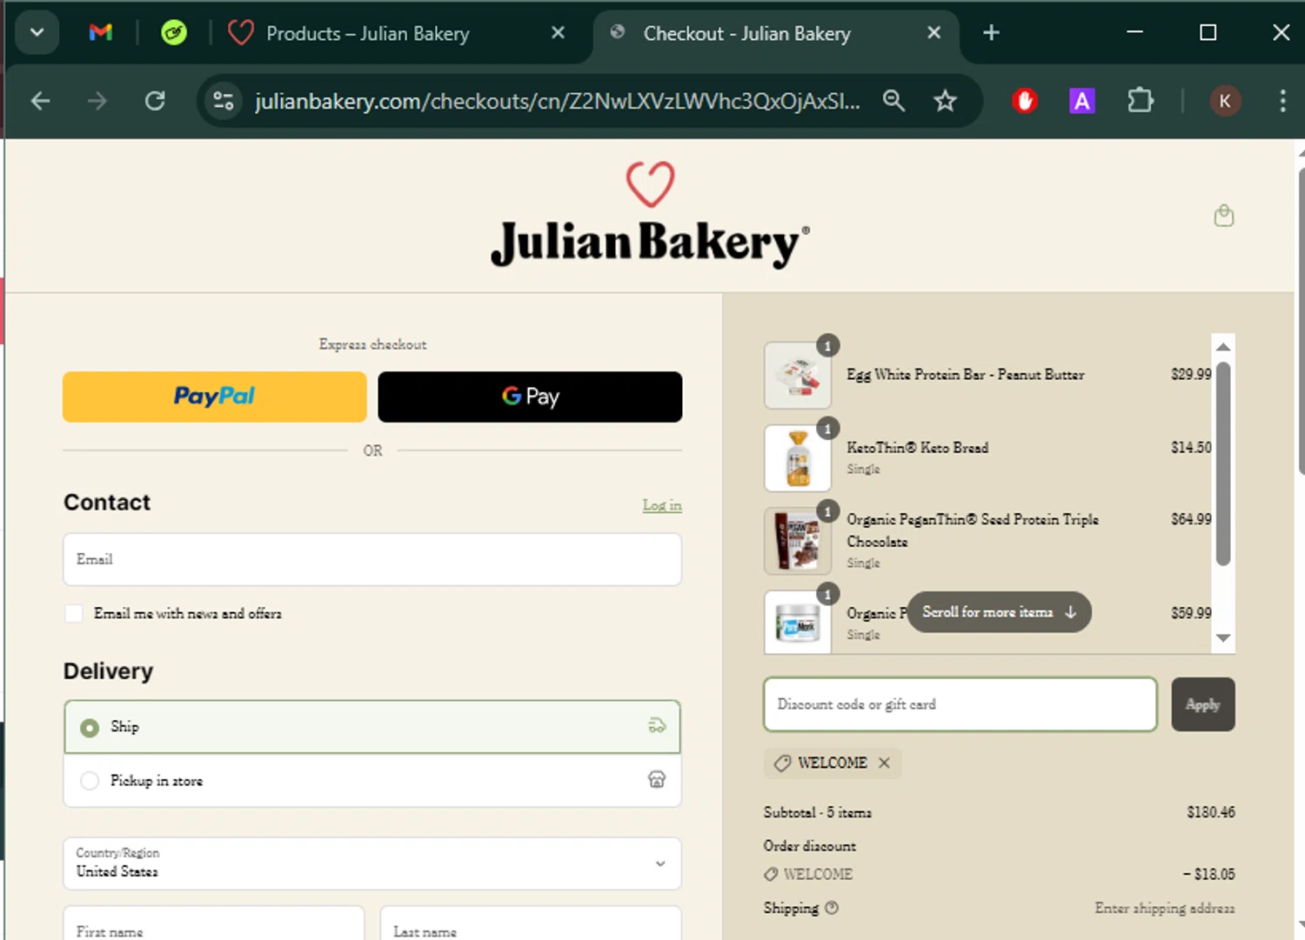Viewport: 1305px width, 940px height.
Task: Pay with PayPal express checkout
Action: pyautogui.click(x=214, y=397)
